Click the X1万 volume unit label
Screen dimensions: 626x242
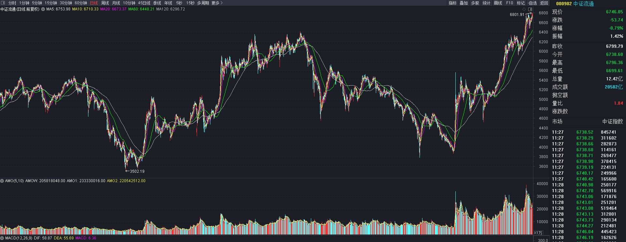(x=538, y=233)
